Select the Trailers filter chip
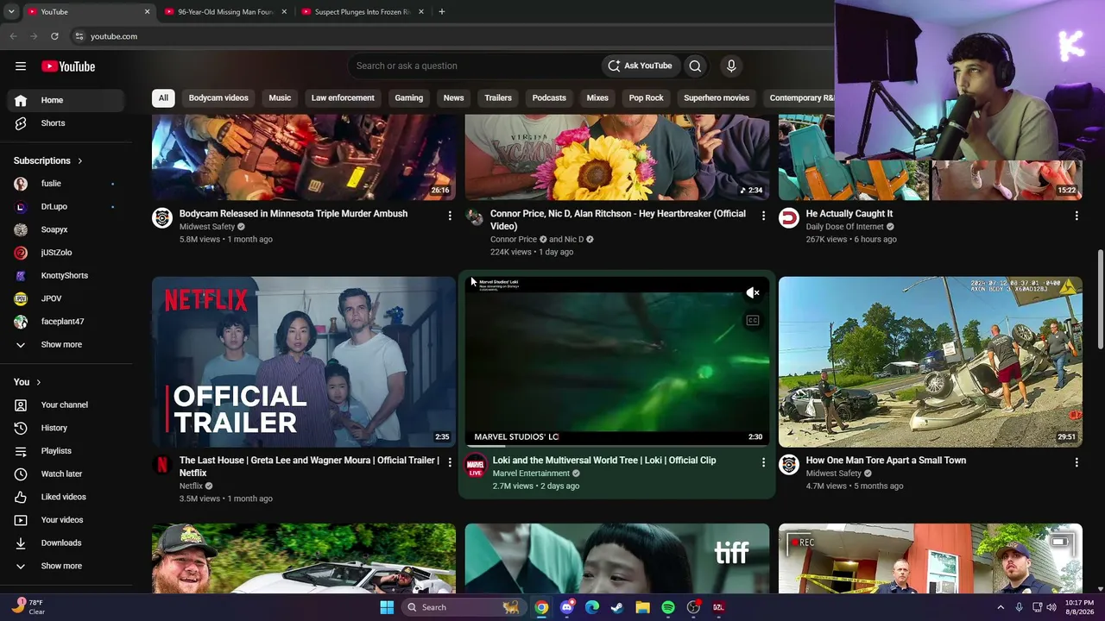The image size is (1105, 621). click(x=498, y=97)
